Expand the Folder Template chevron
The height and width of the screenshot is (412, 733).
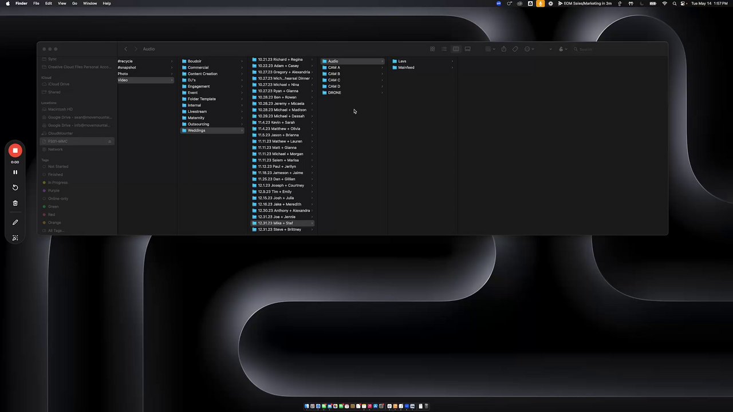[242, 99]
